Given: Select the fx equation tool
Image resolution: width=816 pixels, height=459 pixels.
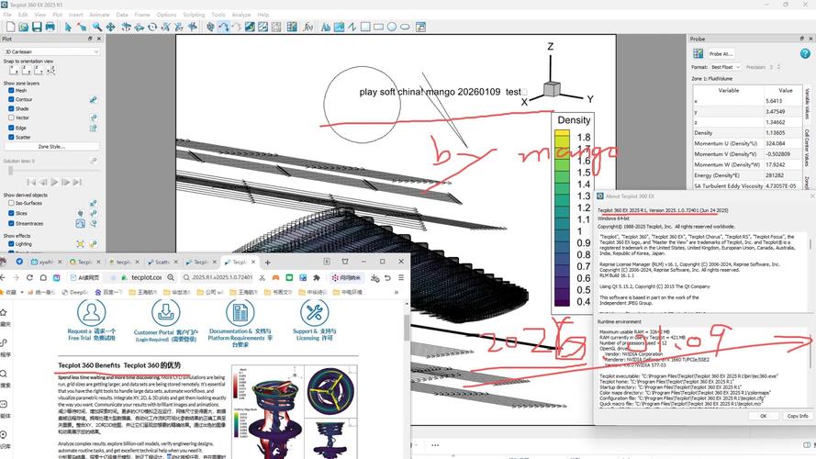Looking at the screenshot, I should [x=308, y=27].
